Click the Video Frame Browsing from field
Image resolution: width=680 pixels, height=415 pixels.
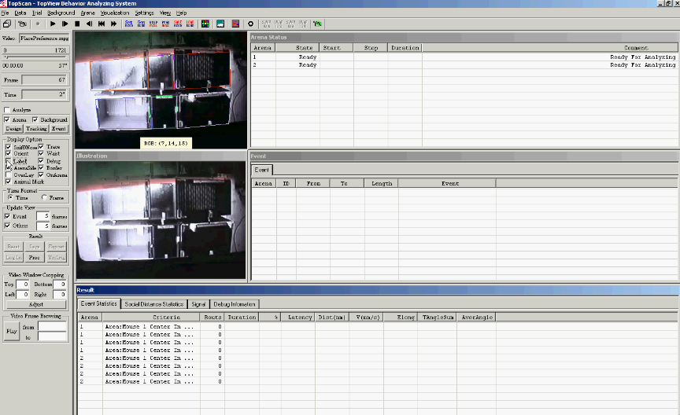tap(52, 325)
